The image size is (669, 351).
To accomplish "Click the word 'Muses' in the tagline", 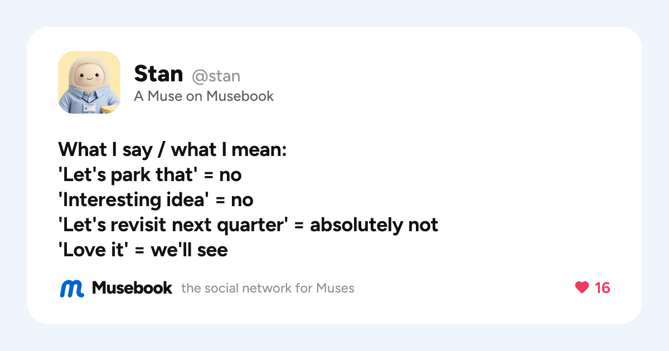I will (335, 288).
